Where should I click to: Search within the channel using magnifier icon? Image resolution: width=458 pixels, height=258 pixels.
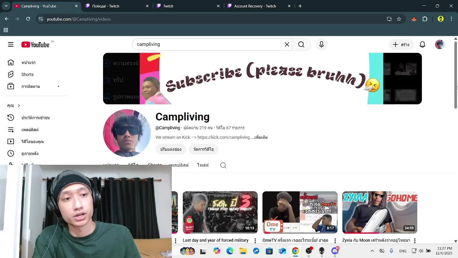(223, 165)
